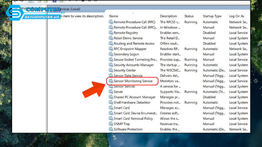
Task: Click 'Automatic (Tri...' startup type of Server
Action: [x=214, y=92]
